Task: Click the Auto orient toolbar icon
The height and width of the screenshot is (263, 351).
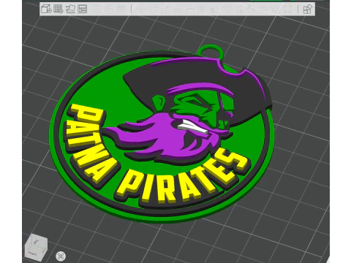Action: click(x=70, y=9)
